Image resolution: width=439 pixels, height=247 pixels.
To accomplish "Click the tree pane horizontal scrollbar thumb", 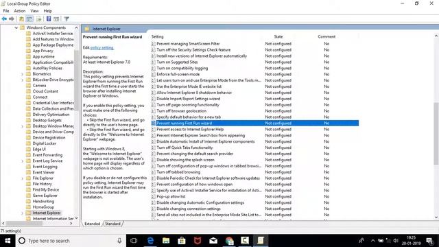I will pos(25,223).
